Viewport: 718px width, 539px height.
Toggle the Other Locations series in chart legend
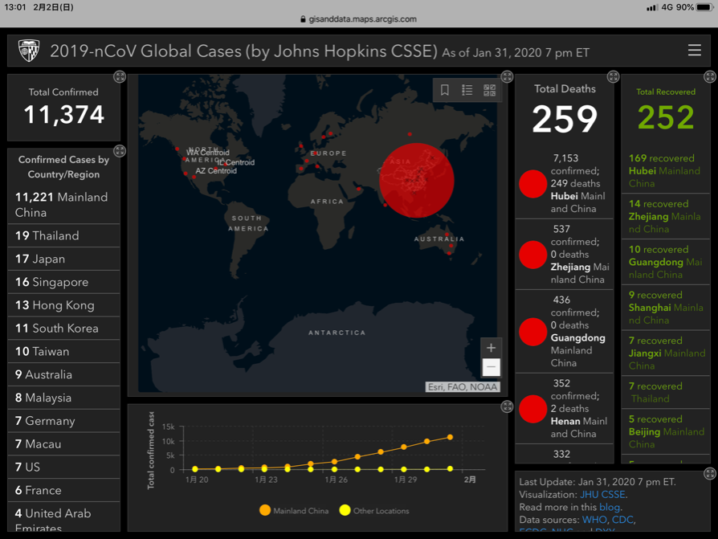(x=374, y=511)
